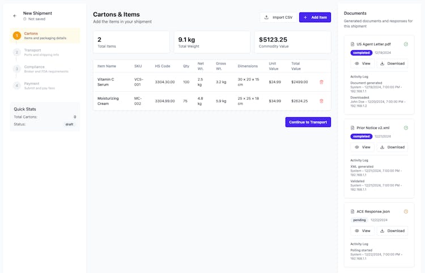
Task: Click green check on US Agent Letter
Action: click(x=406, y=44)
